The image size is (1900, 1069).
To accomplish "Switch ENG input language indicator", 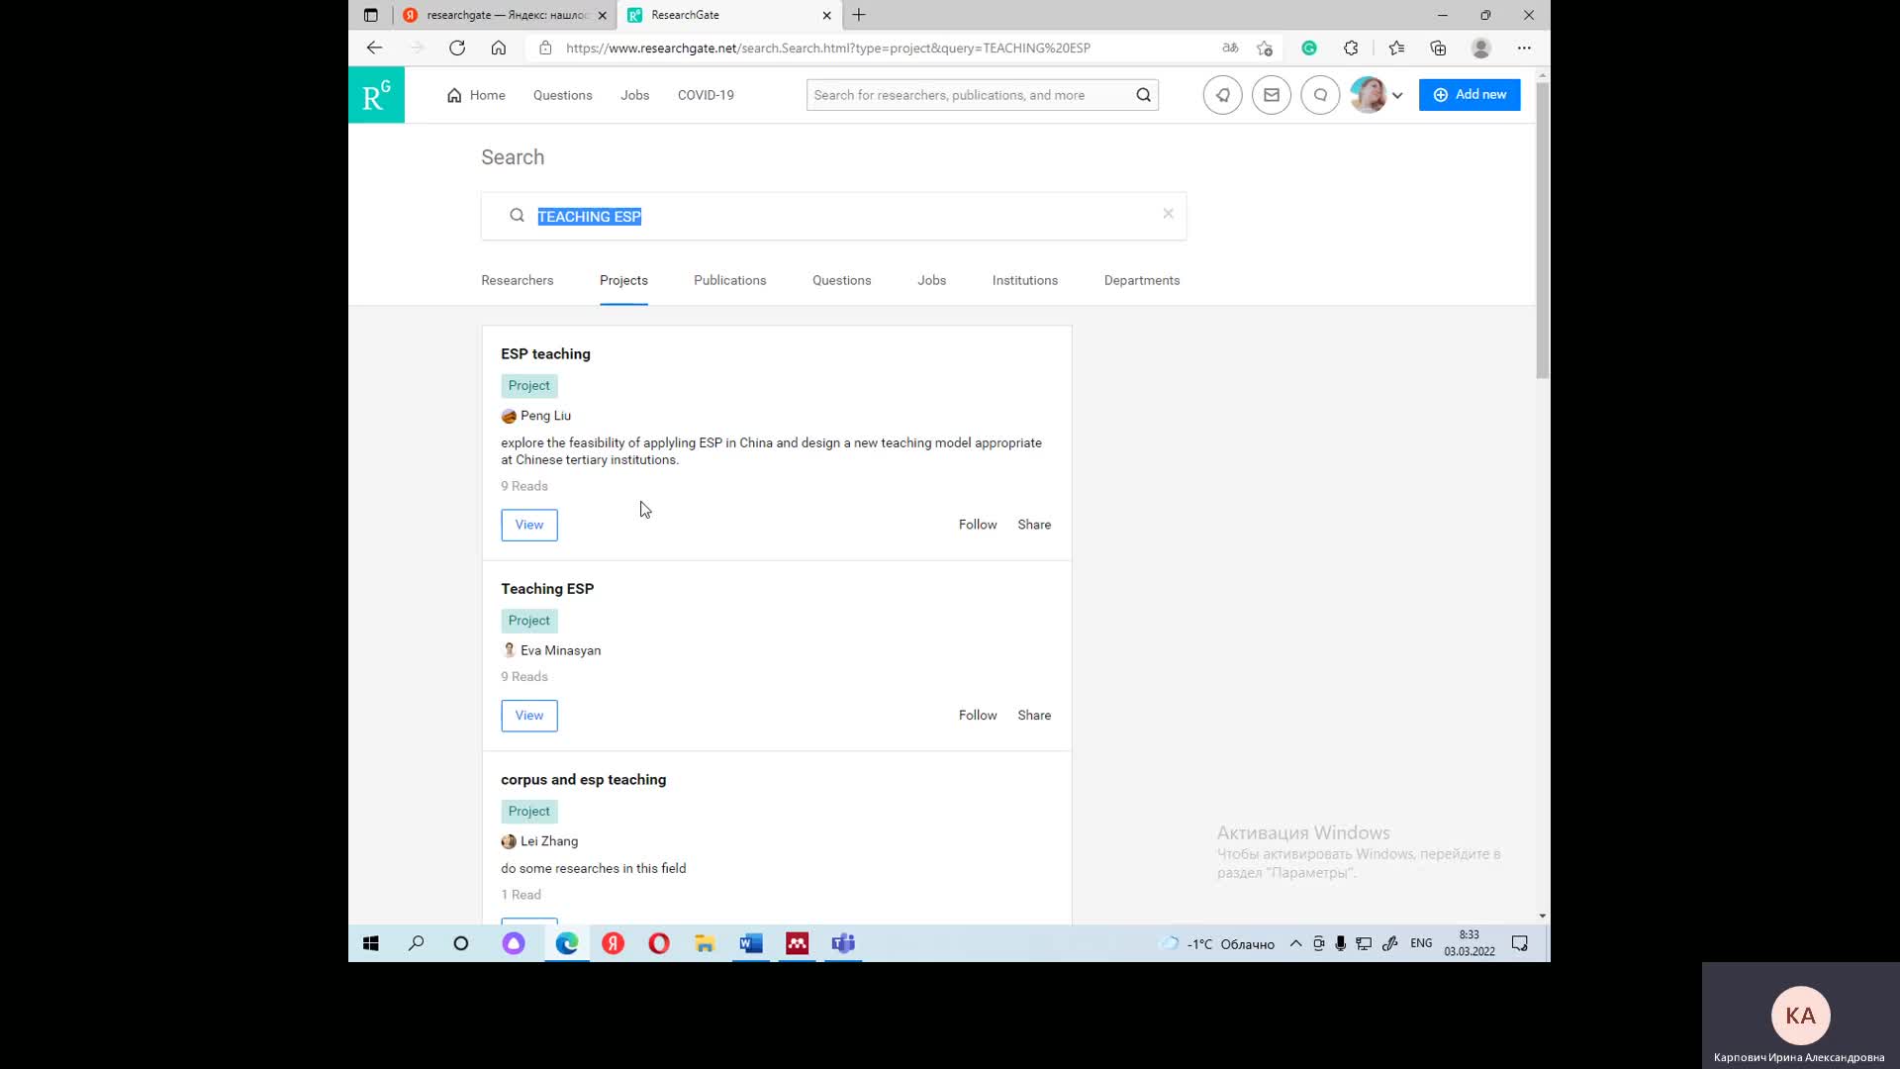I will point(1421,943).
